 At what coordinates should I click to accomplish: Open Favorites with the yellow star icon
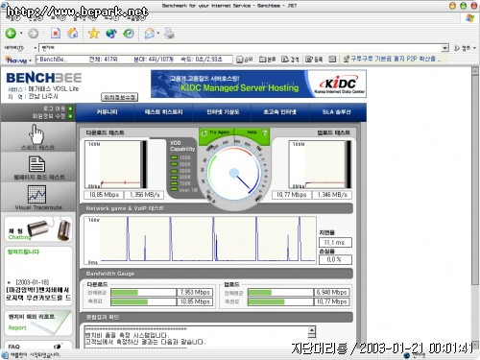click(93, 33)
